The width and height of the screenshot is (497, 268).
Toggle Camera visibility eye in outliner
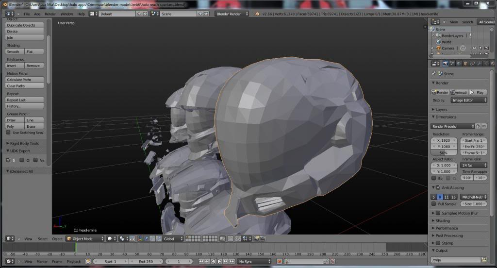(475, 48)
